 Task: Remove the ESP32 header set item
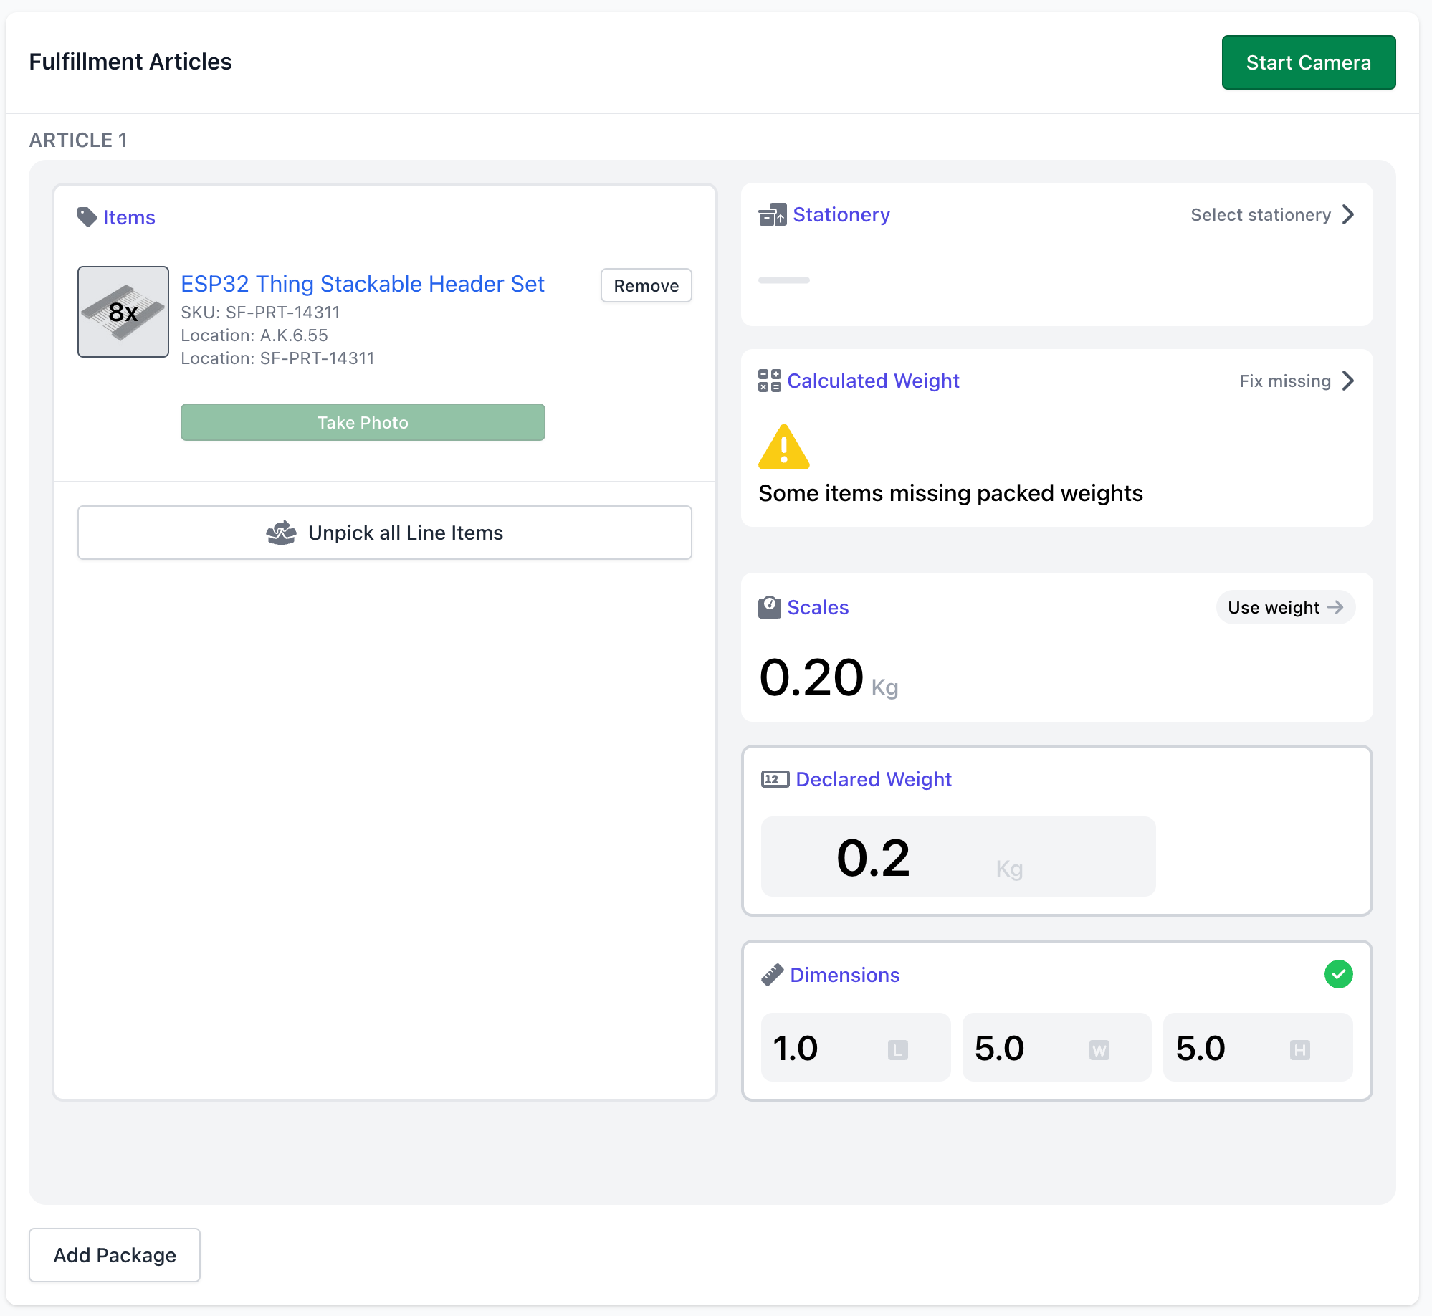click(x=646, y=285)
